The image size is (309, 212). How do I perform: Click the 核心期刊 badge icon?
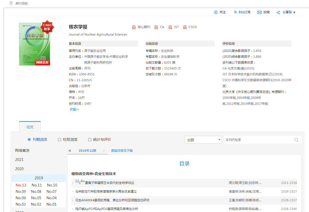click(134, 27)
